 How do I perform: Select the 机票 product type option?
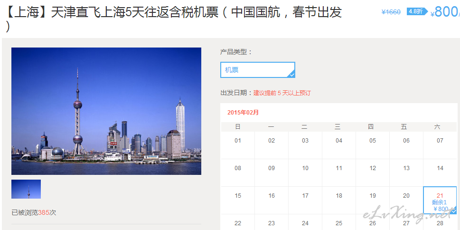click(x=258, y=70)
